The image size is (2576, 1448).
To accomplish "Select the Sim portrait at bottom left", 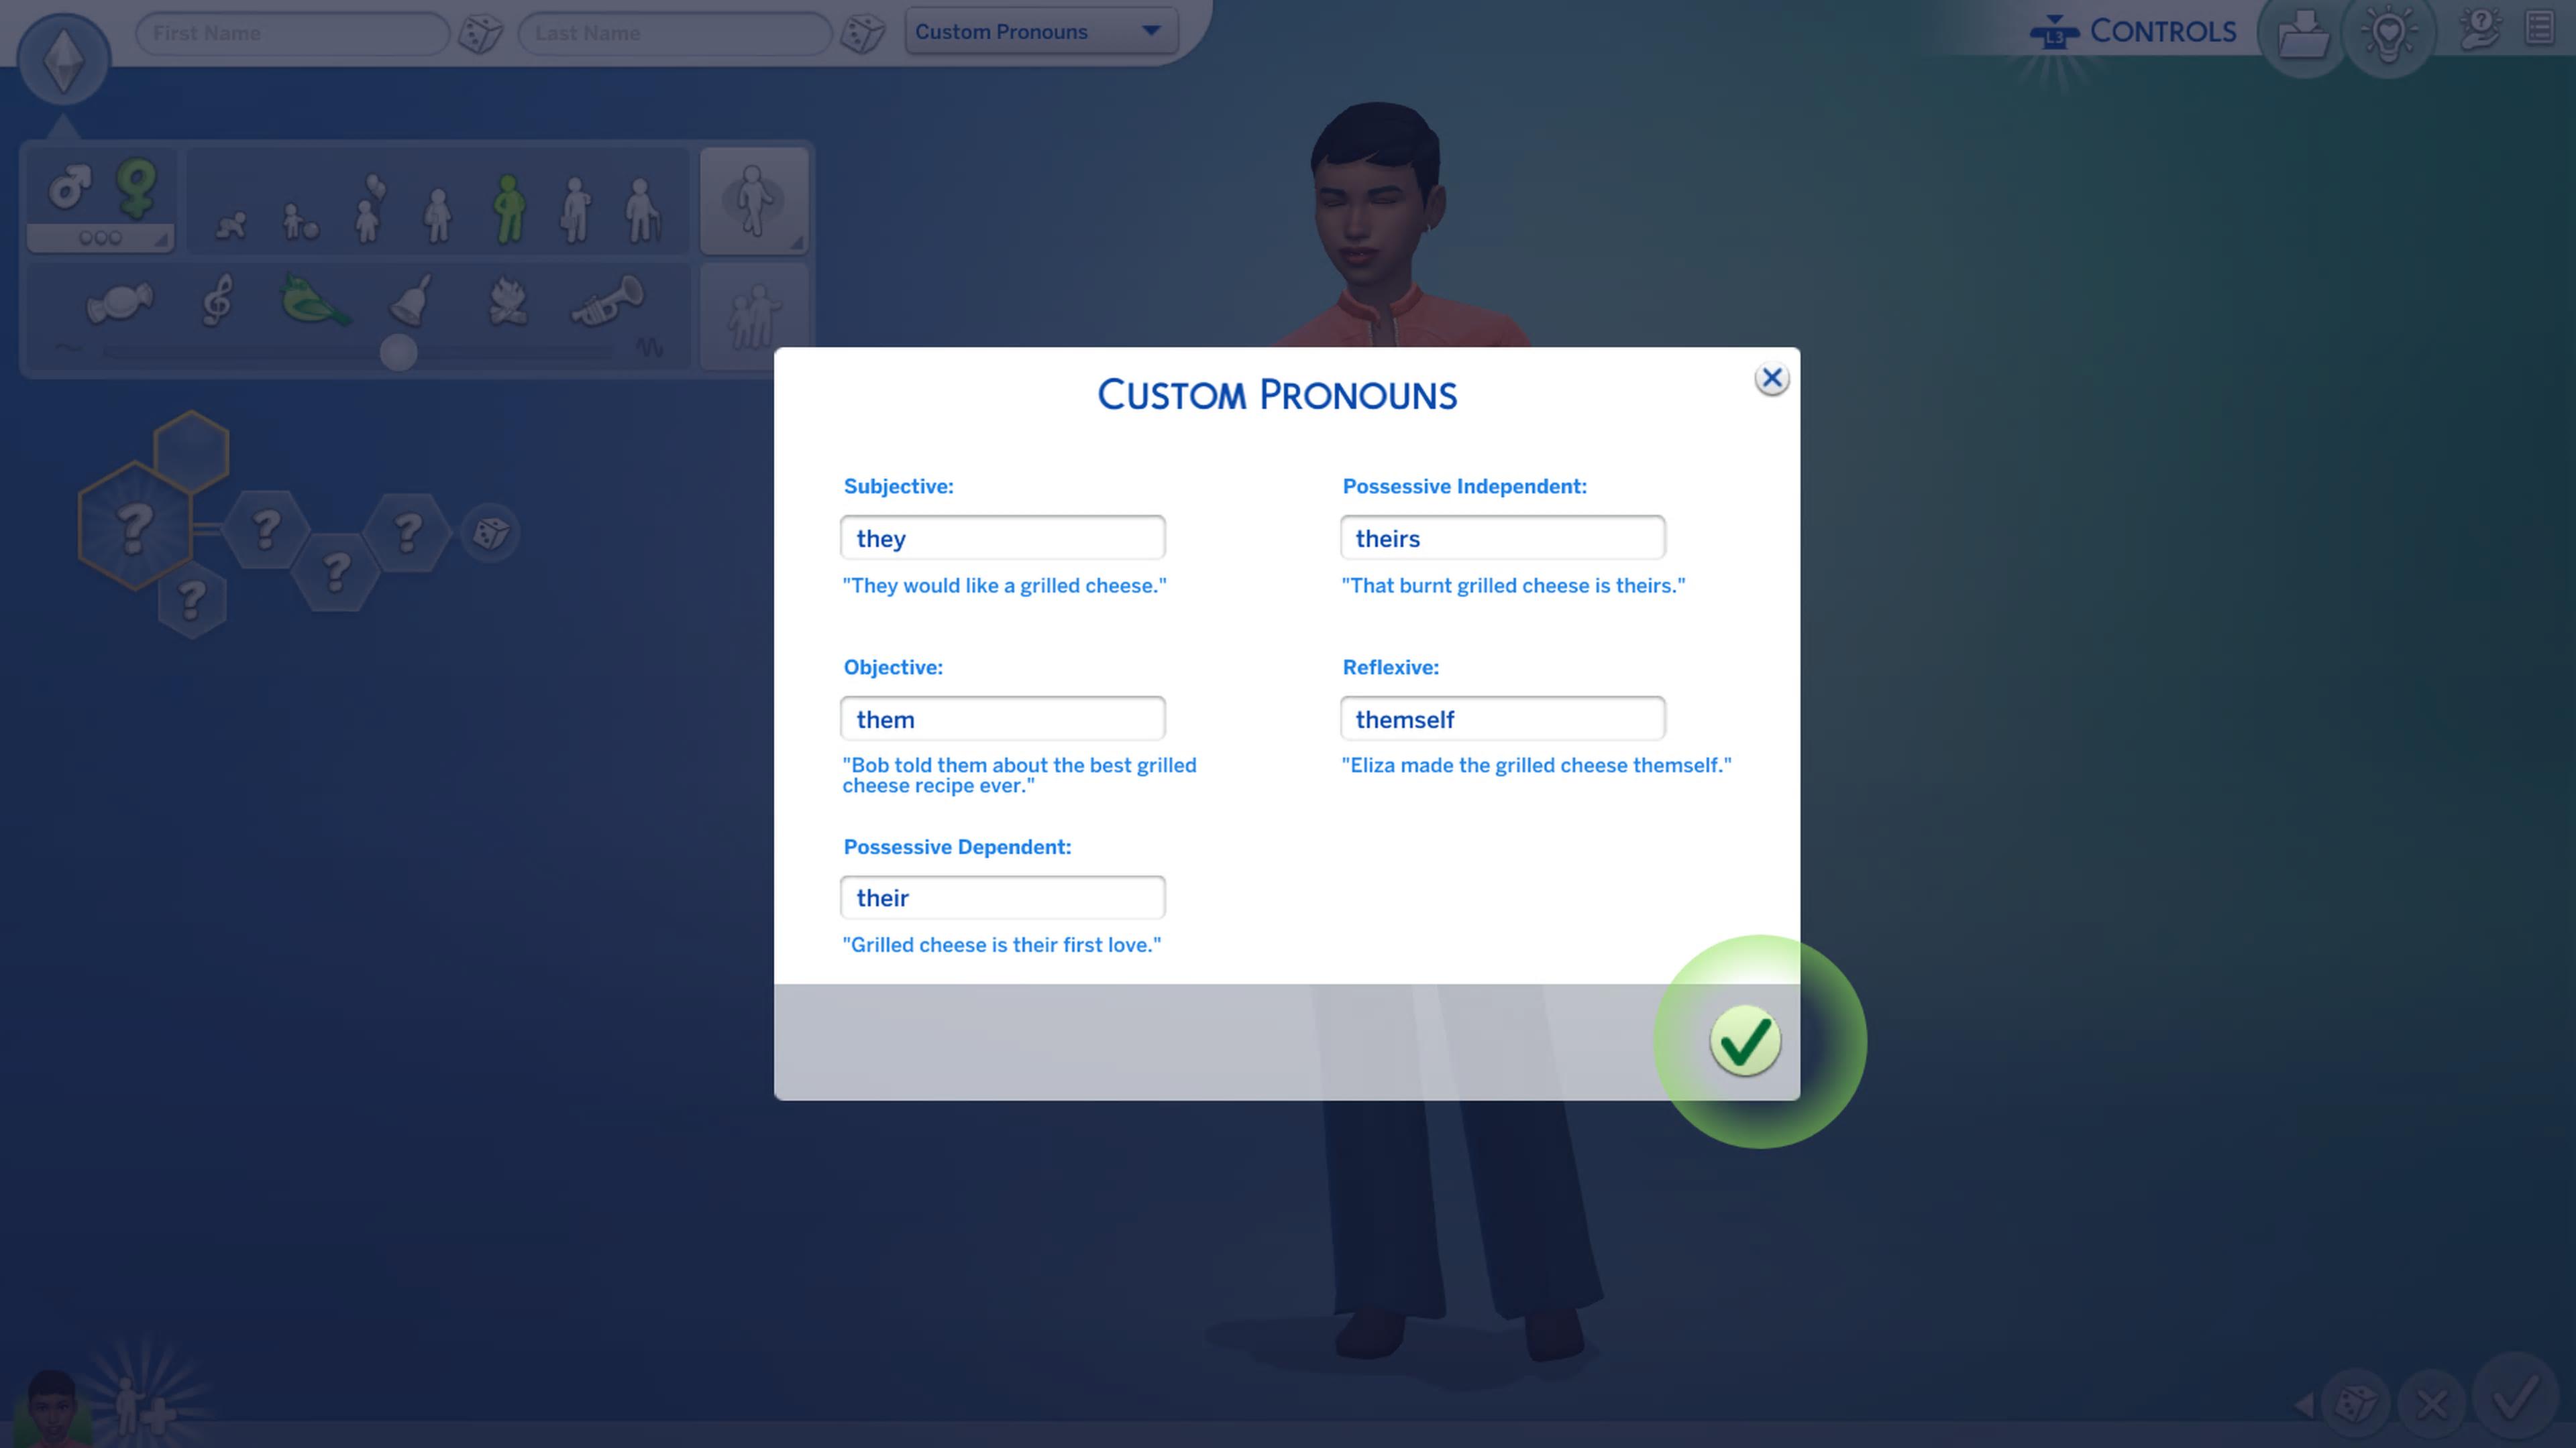I will pyautogui.click(x=52, y=1407).
